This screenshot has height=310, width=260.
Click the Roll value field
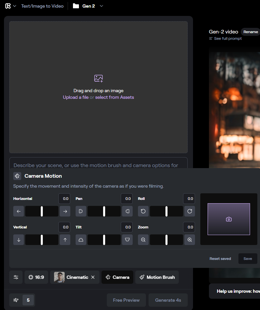pos(189,199)
